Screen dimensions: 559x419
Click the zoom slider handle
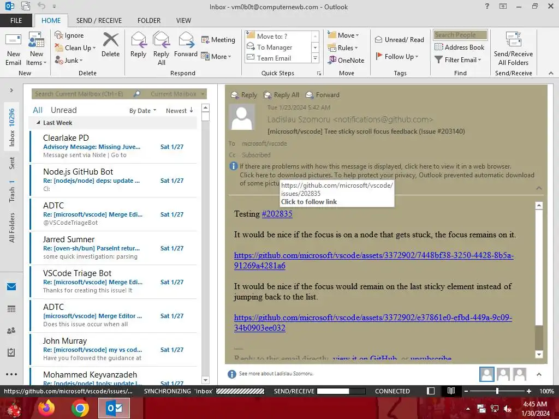click(497, 391)
